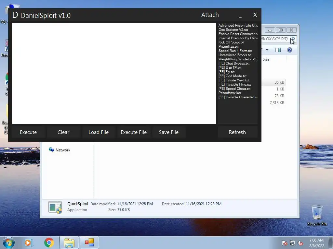Select Kick Off Script.txt
Image resolution: width=333 pixels, height=249 pixels.
click(x=231, y=42)
